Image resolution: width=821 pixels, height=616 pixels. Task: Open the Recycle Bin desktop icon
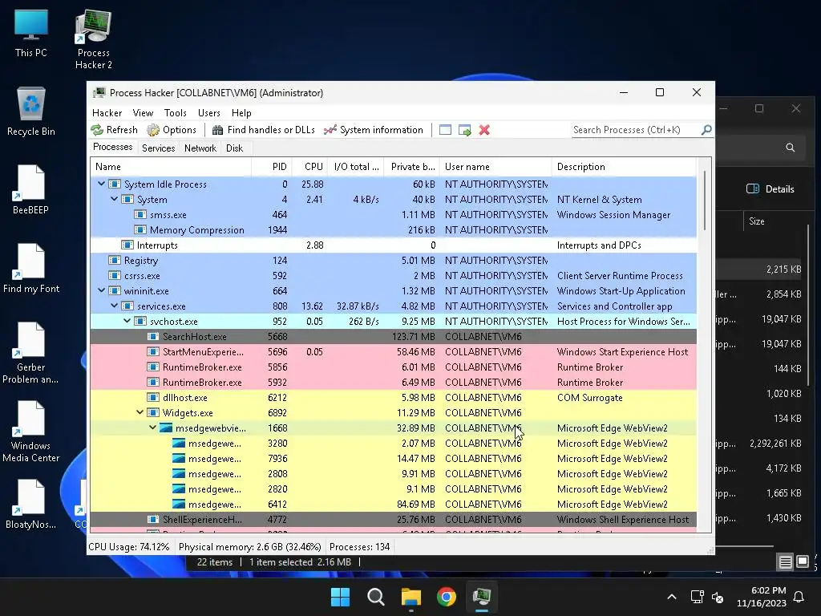(x=31, y=111)
